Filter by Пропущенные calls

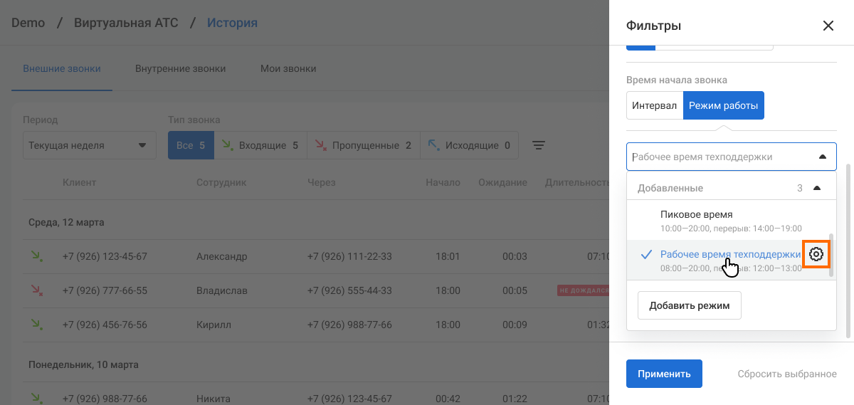tap(363, 145)
